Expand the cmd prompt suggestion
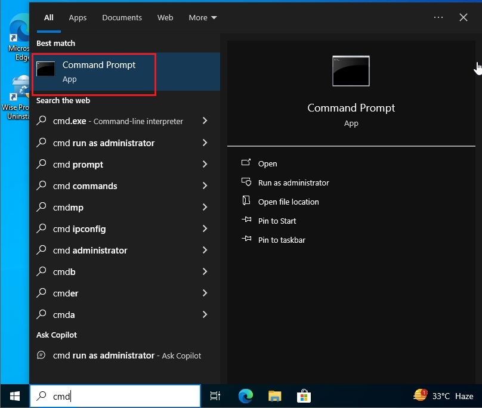Image resolution: width=482 pixels, height=408 pixels. (x=206, y=164)
